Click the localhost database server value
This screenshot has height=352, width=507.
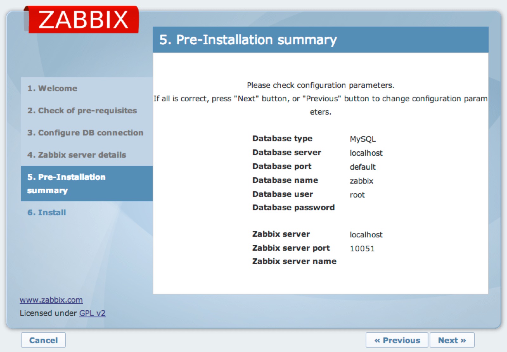pyautogui.click(x=366, y=153)
